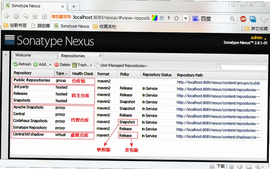Open the grid apps icon in browser toolbar

45,16
